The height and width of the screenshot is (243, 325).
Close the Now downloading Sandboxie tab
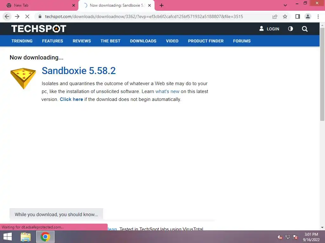coord(149,5)
